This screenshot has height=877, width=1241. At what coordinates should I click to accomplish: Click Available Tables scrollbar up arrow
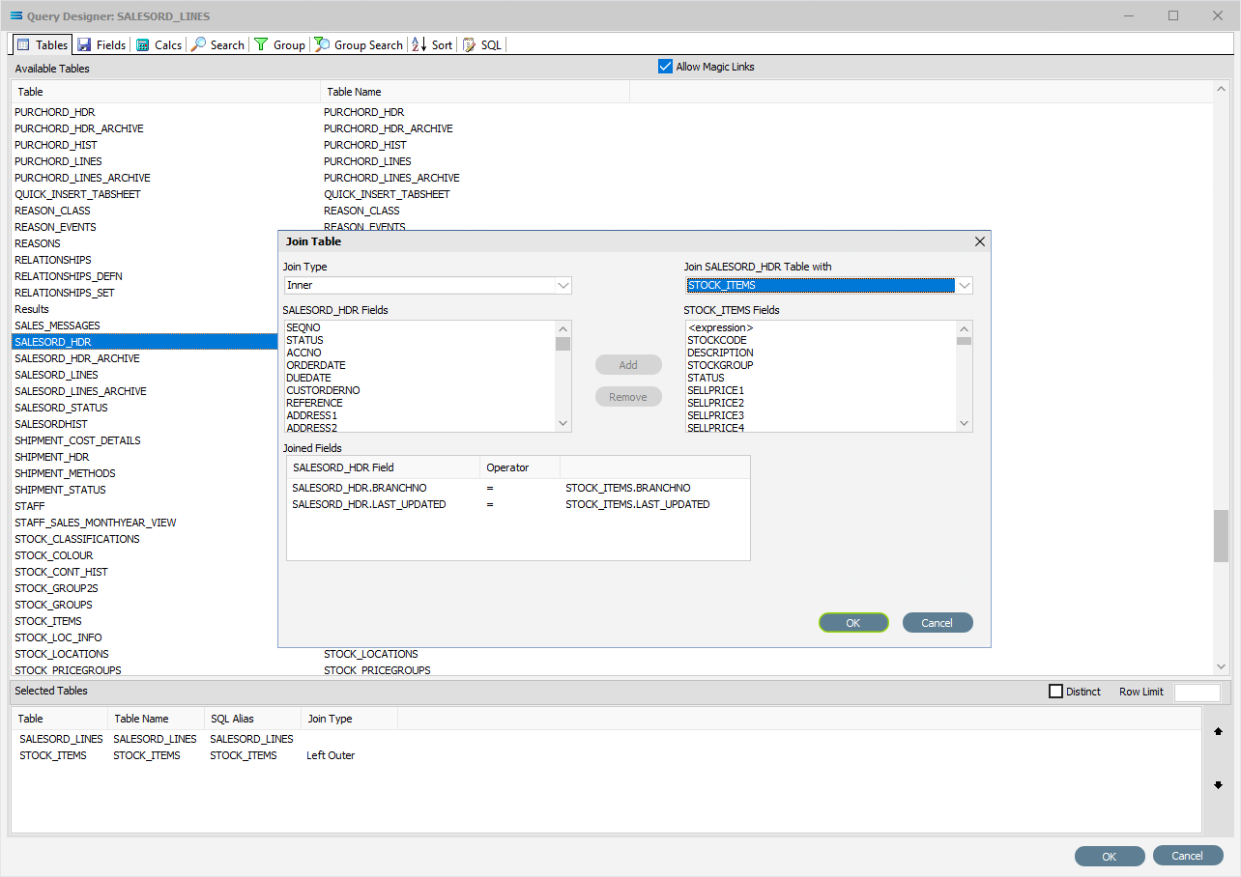pyautogui.click(x=1221, y=90)
